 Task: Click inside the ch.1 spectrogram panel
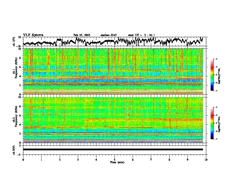[113, 71]
